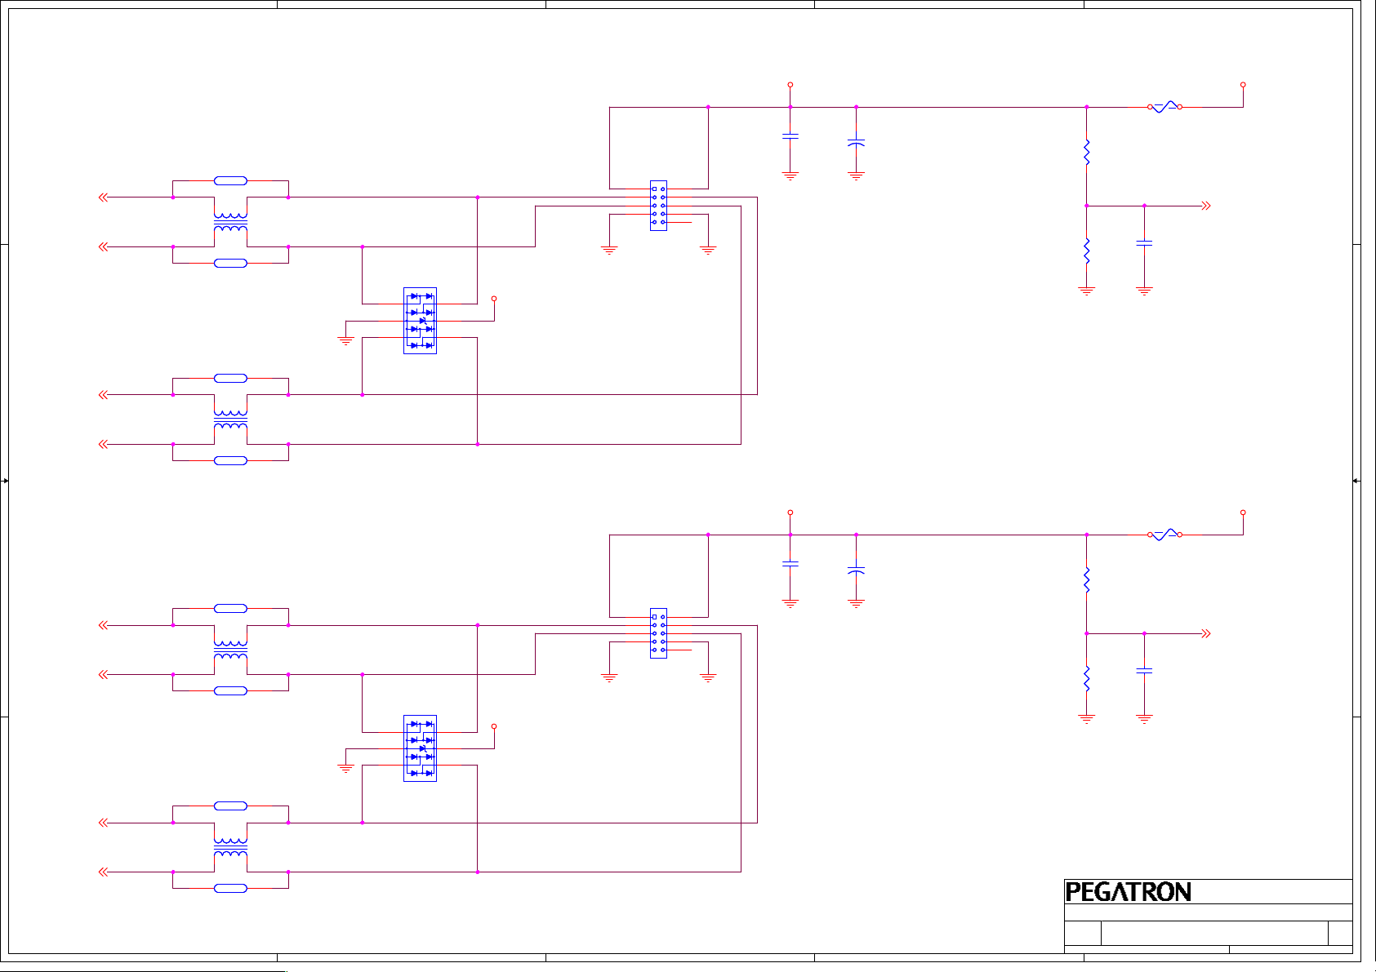Select grounded resistor of upper circuit divider
1376x972 pixels.
[1086, 251]
